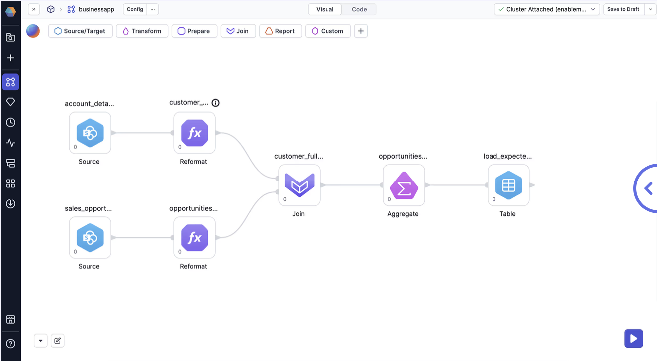Switch to the Code tab
The width and height of the screenshot is (657, 361).
point(360,9)
